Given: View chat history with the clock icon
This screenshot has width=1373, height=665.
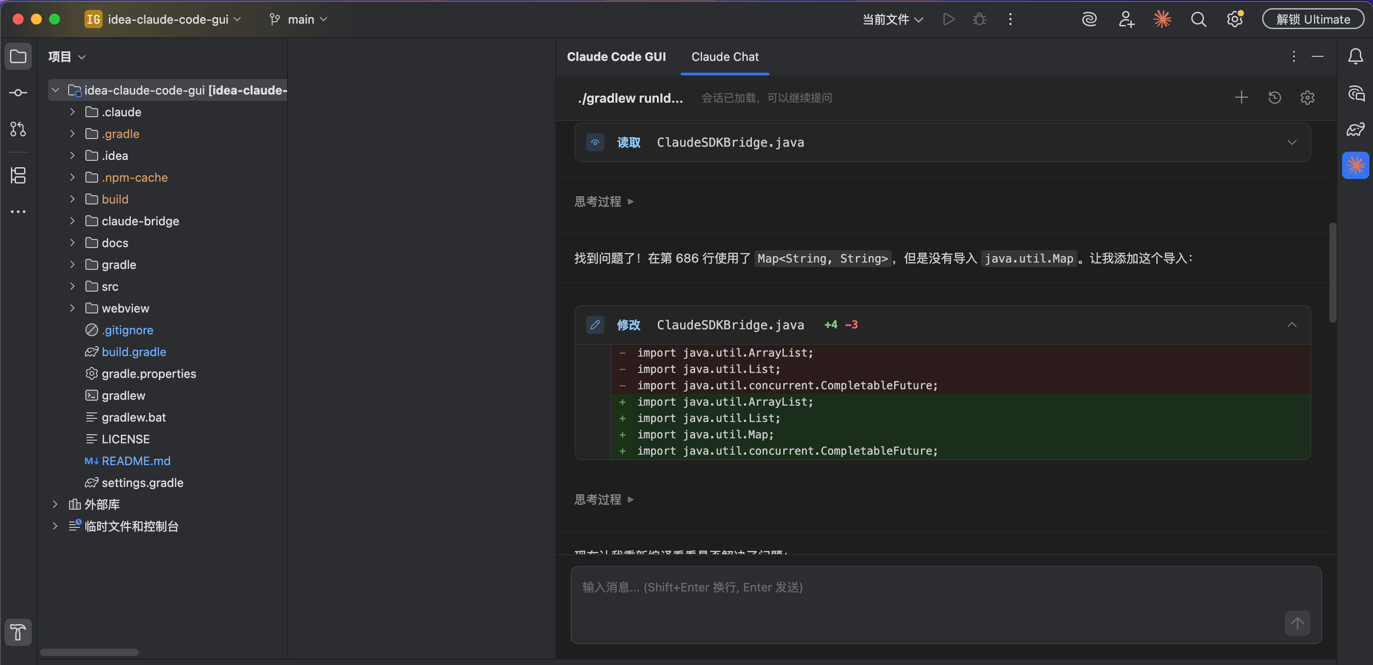Looking at the screenshot, I should [1275, 97].
